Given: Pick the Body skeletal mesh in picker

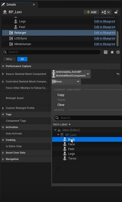Looking at the screenshot, I should (x=87, y=140).
